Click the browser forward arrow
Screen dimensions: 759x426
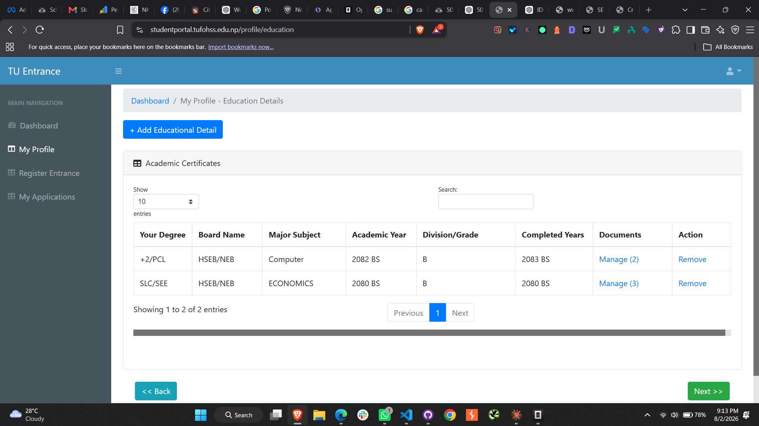(25, 30)
